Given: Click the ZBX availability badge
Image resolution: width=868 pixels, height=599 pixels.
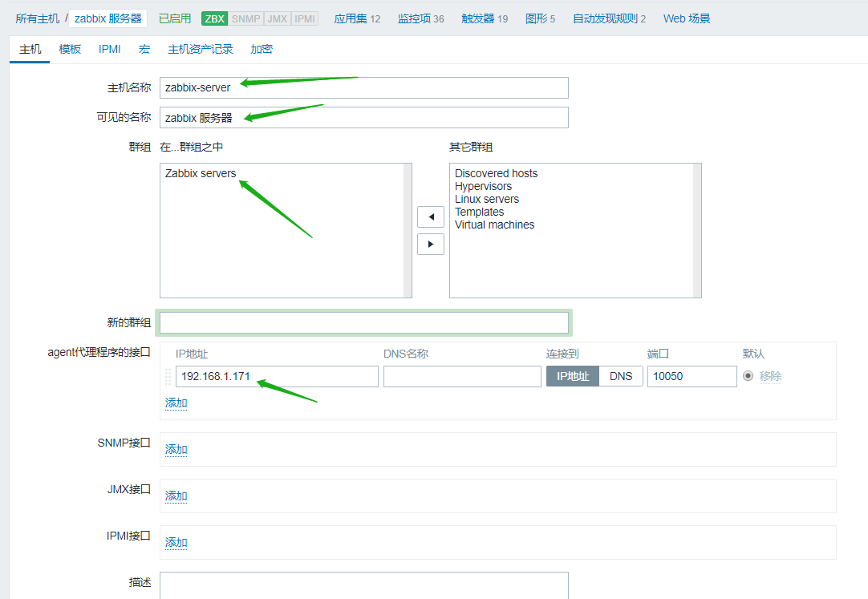Looking at the screenshot, I should pos(215,18).
